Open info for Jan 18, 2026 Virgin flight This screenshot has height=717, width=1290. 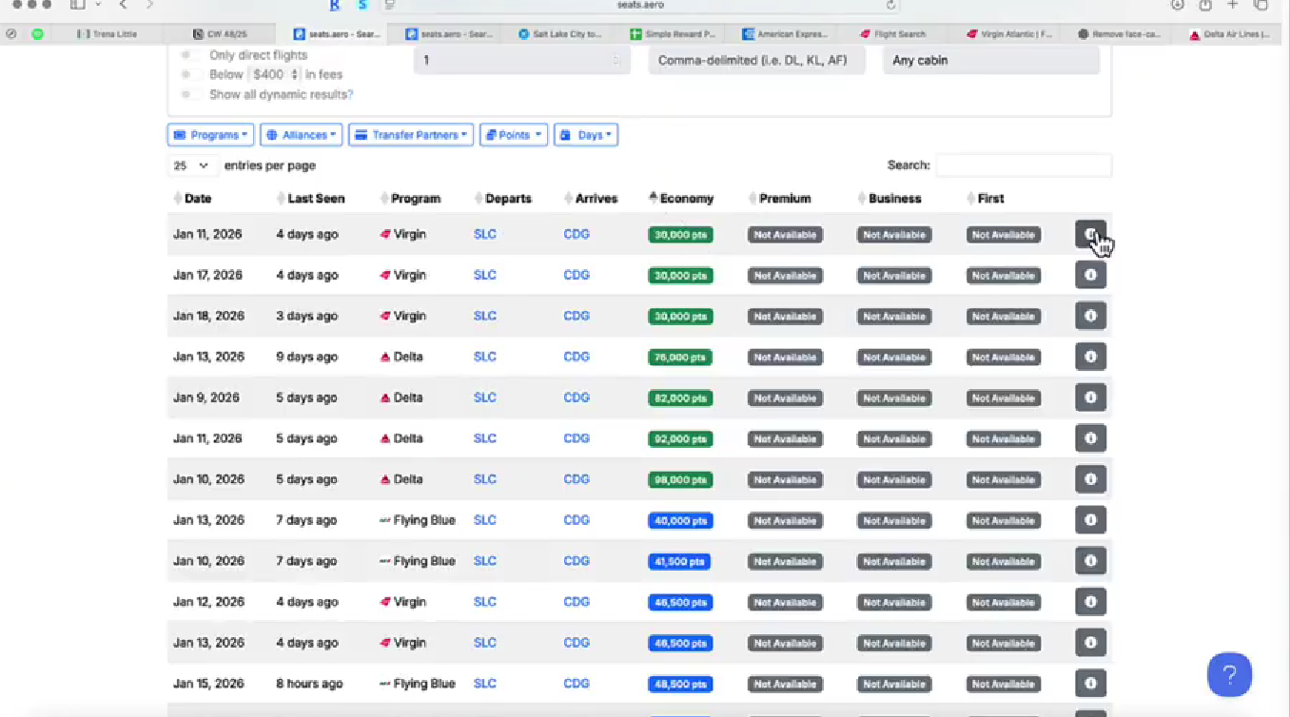pyautogui.click(x=1090, y=316)
